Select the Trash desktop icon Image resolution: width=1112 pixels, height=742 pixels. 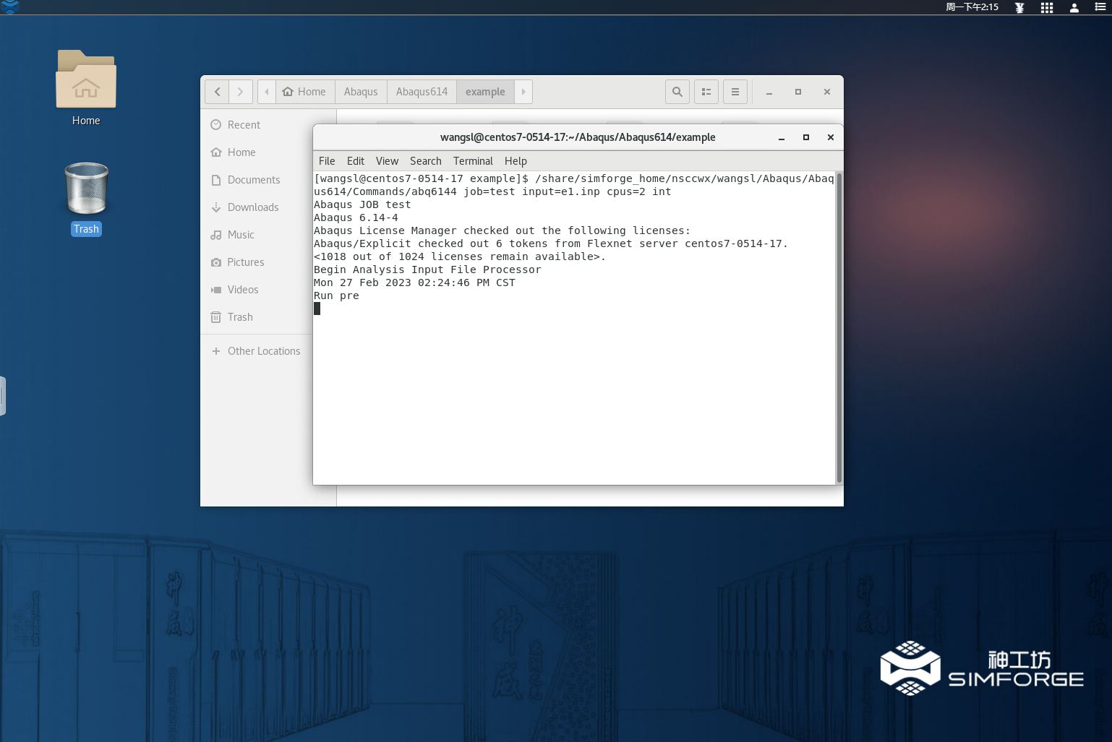(86, 199)
